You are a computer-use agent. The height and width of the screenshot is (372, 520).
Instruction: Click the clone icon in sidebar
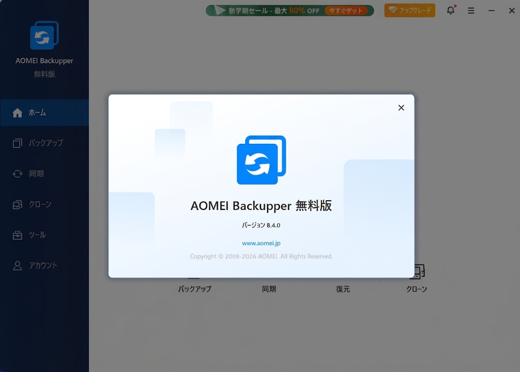click(x=17, y=204)
